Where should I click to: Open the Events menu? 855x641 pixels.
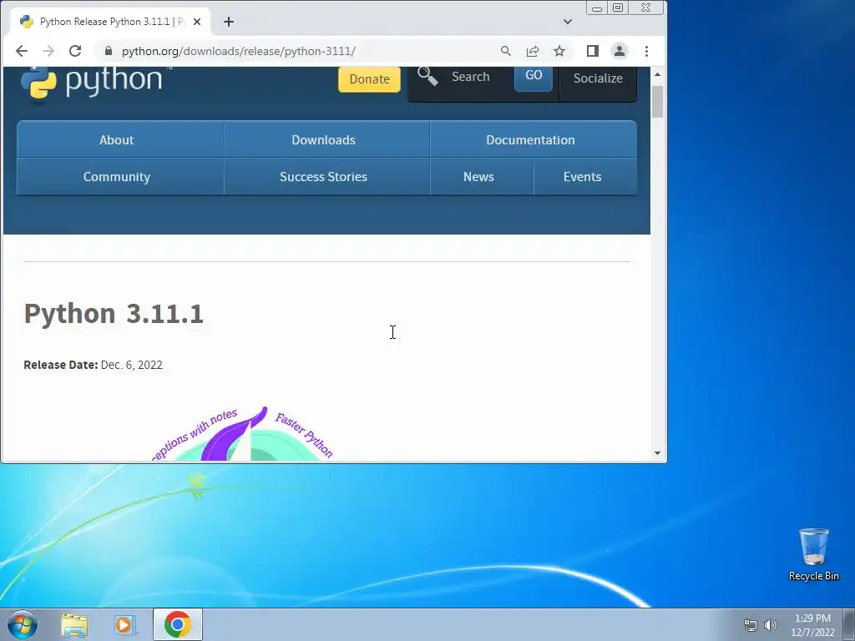tap(582, 177)
